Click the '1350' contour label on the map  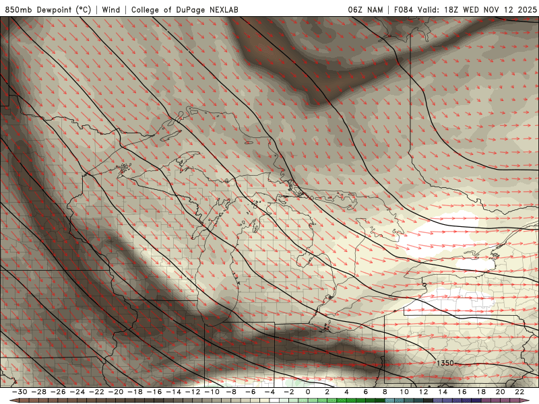pos(445,363)
